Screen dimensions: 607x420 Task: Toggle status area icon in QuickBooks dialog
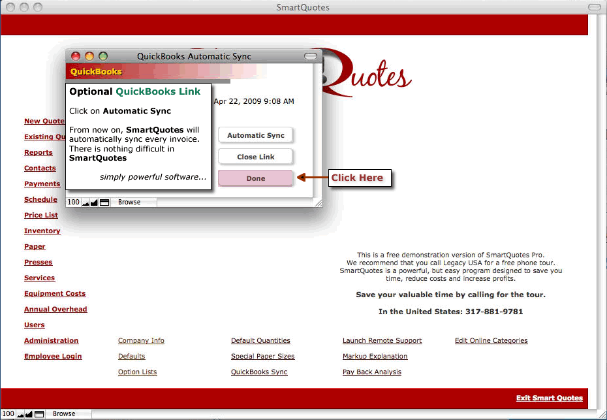tap(104, 202)
